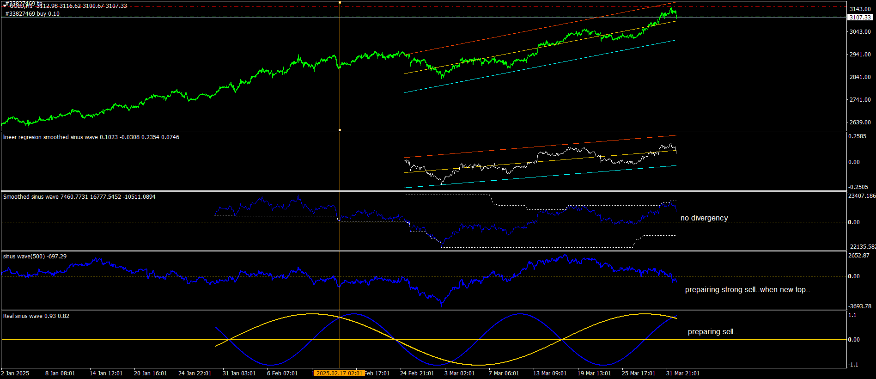The height and width of the screenshot is (379, 876).
Task: Click the '20 Jan 16:01' date label
Action: pyautogui.click(x=151, y=373)
